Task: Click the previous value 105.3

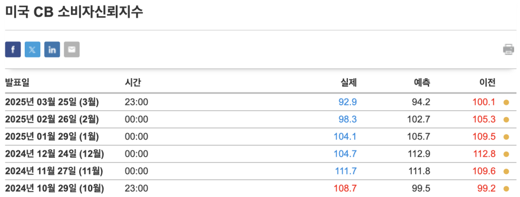Action: pyautogui.click(x=484, y=119)
